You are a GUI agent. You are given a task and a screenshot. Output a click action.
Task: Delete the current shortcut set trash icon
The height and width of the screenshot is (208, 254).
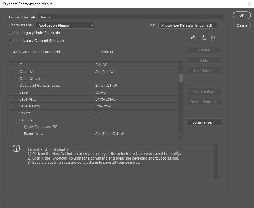pos(213,37)
